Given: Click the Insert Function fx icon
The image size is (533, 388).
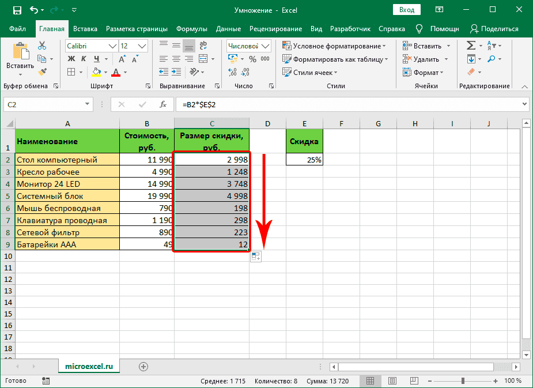Looking at the screenshot, I should [x=163, y=104].
